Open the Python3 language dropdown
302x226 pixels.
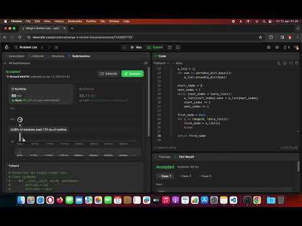161,63
